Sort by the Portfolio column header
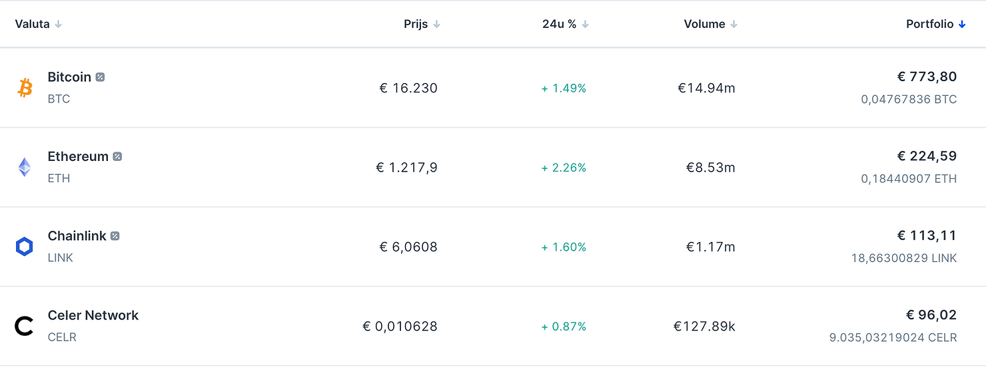The width and height of the screenshot is (986, 367). tap(929, 24)
